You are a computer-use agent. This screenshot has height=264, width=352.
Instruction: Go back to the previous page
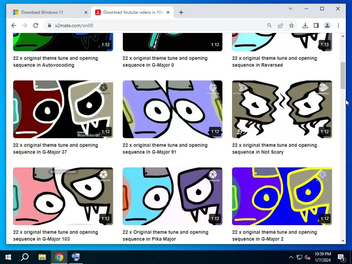pyautogui.click(x=14, y=25)
